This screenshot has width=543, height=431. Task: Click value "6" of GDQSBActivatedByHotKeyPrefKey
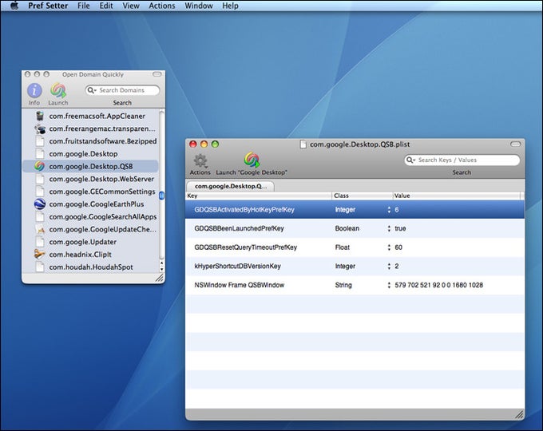click(397, 210)
